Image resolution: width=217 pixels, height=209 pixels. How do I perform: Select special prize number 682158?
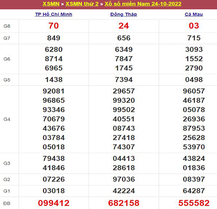click(x=124, y=203)
